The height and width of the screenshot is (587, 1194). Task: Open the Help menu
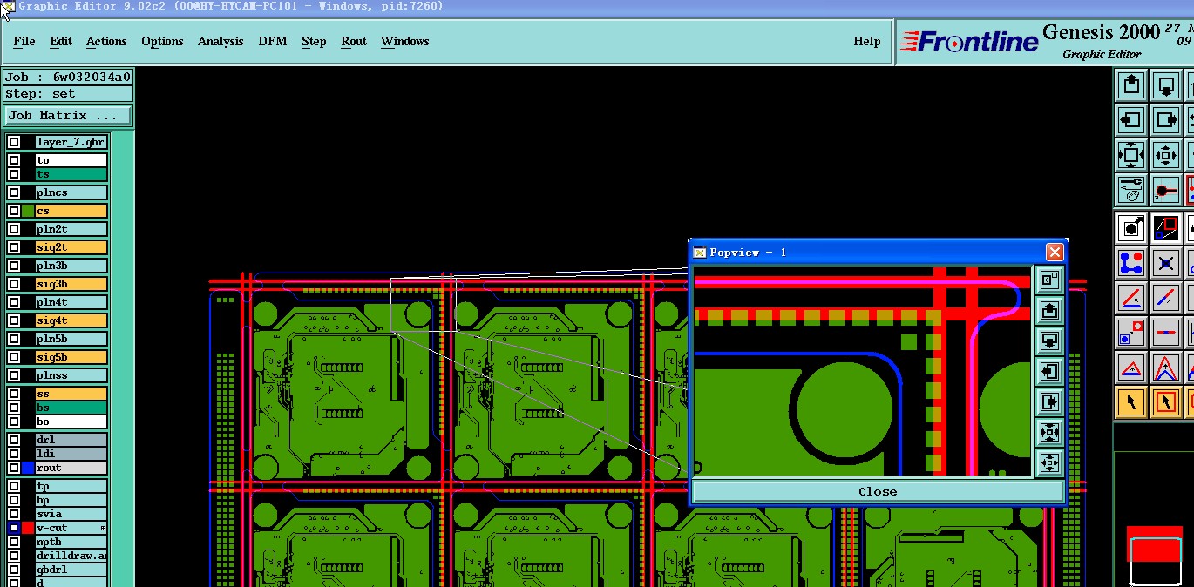866,41
